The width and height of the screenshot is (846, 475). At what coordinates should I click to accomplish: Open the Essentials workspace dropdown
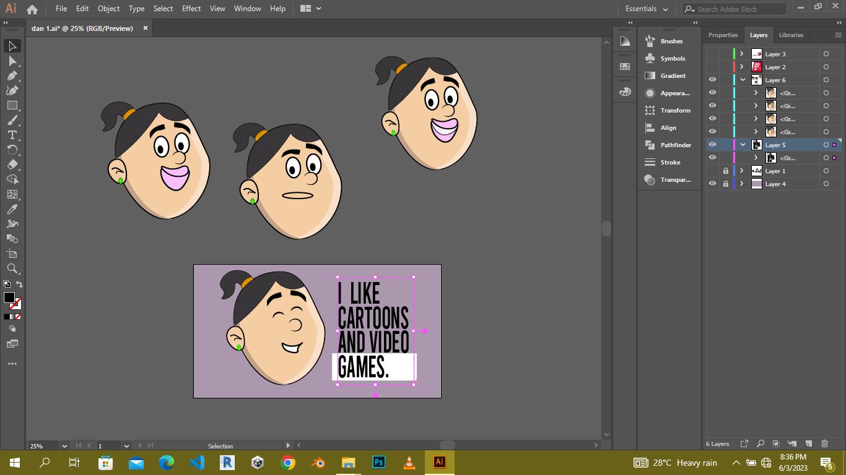(647, 9)
